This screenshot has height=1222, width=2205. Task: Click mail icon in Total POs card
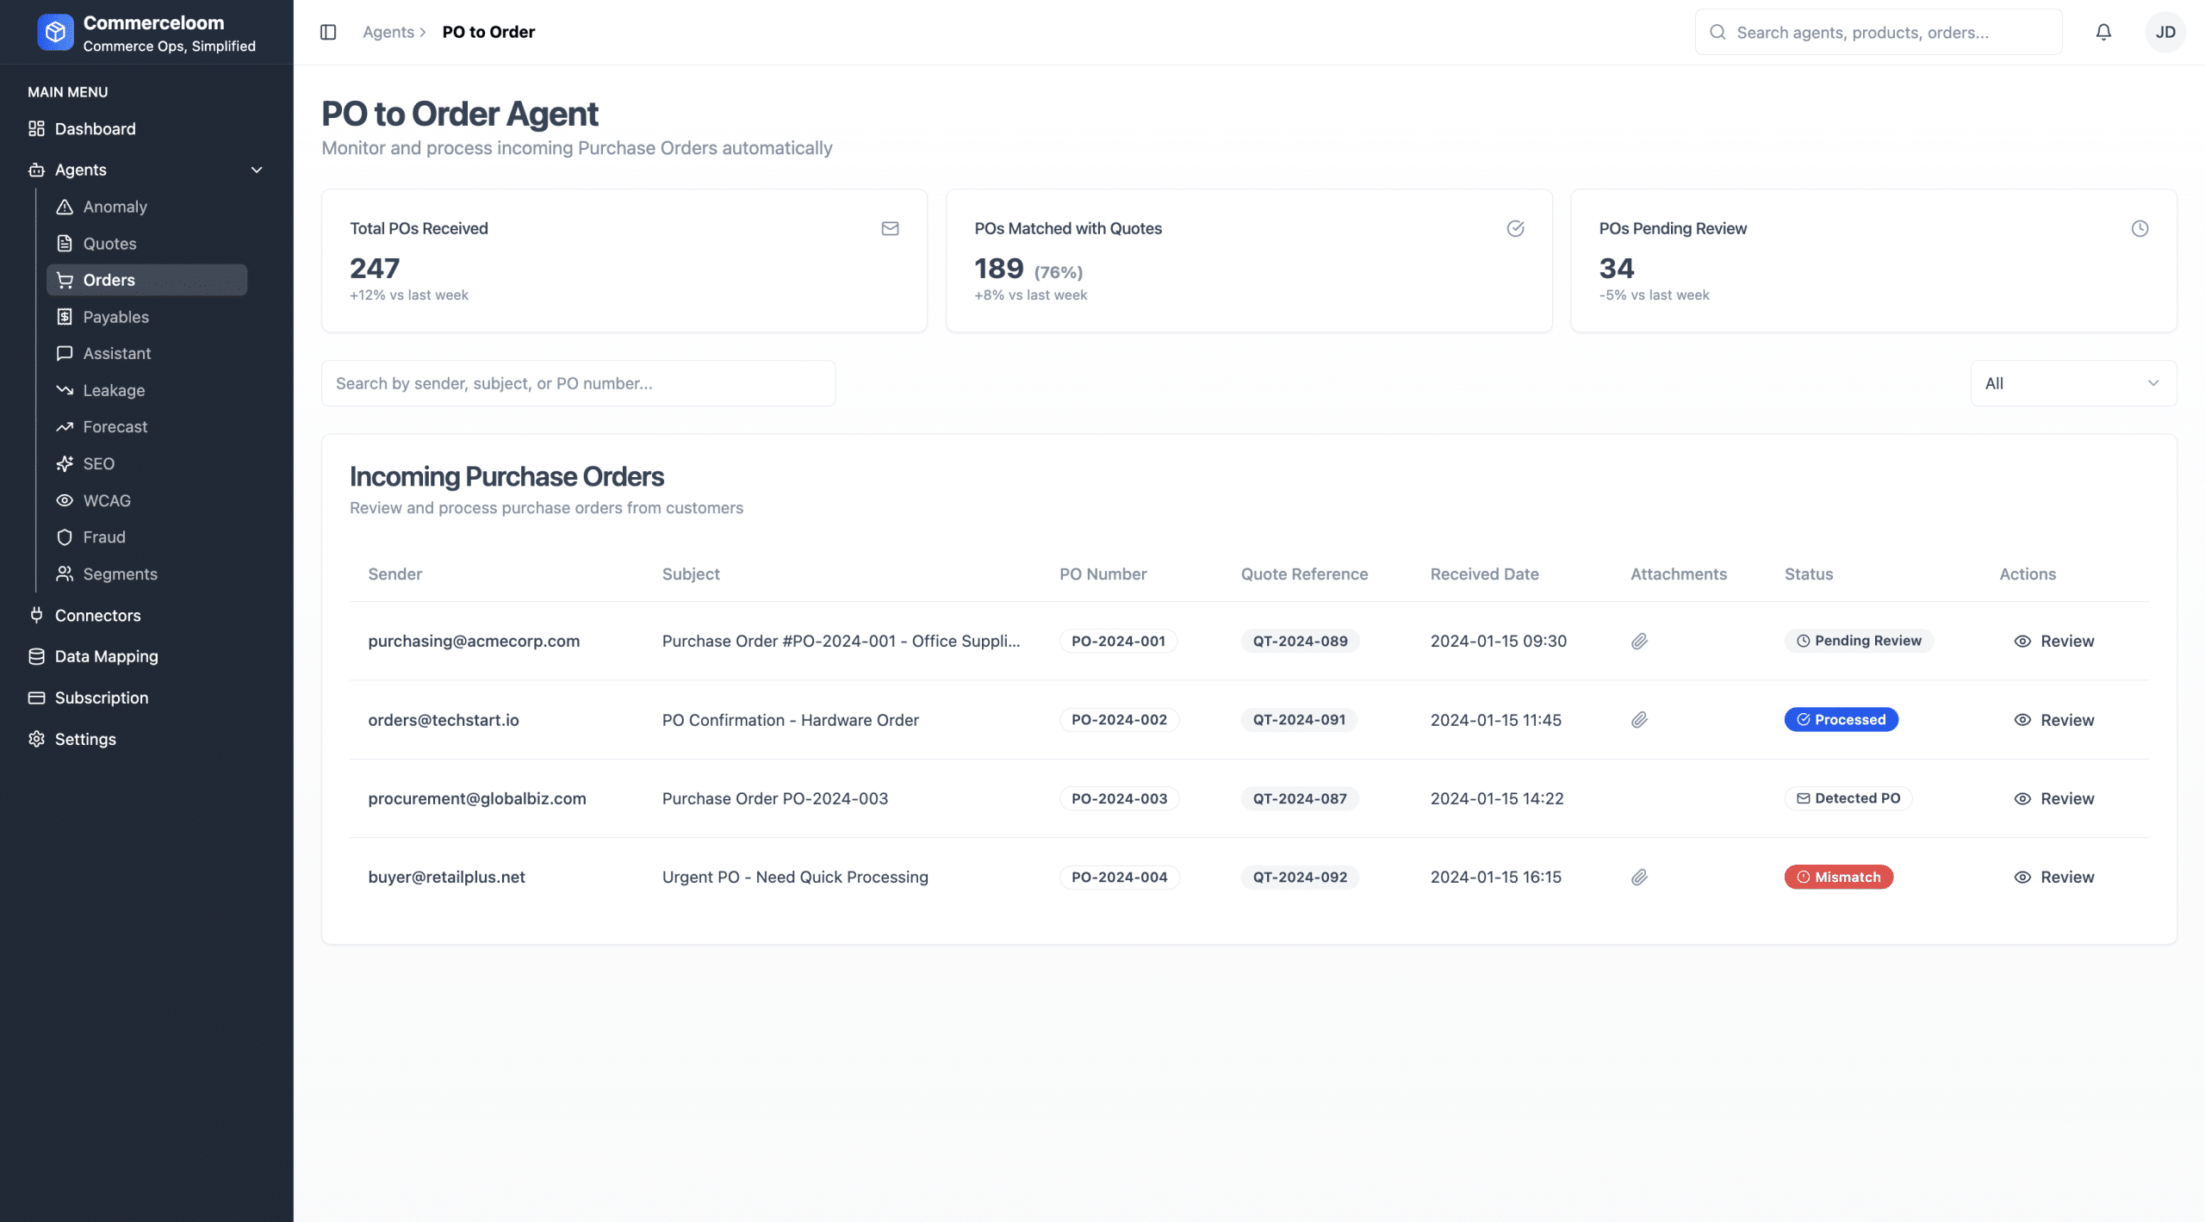(890, 228)
